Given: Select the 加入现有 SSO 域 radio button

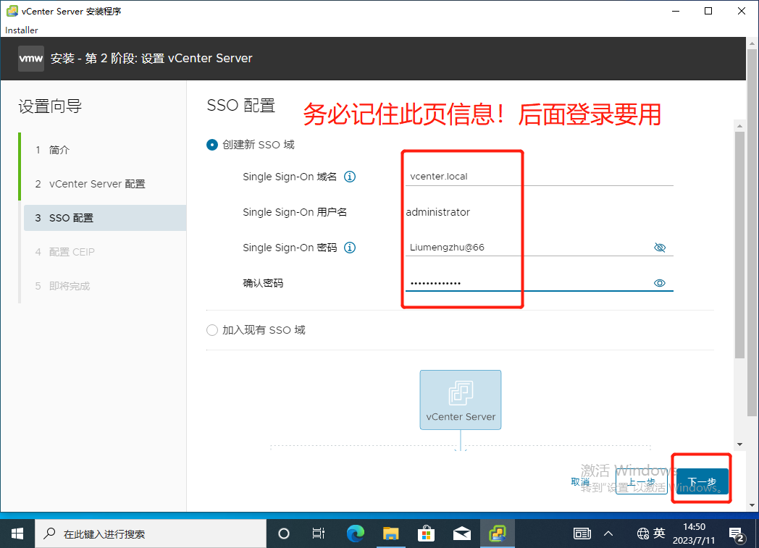Looking at the screenshot, I should tap(212, 330).
